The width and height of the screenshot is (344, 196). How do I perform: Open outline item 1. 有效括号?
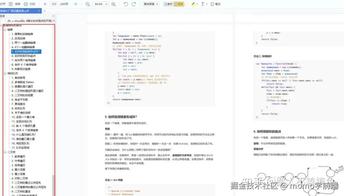point(18,78)
